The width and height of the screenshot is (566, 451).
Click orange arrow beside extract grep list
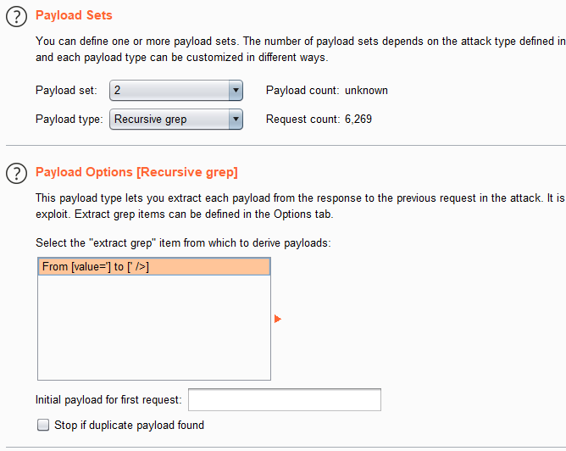(x=277, y=320)
